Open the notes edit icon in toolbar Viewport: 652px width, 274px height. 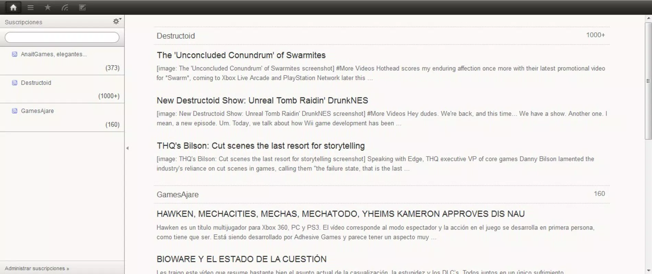click(82, 7)
